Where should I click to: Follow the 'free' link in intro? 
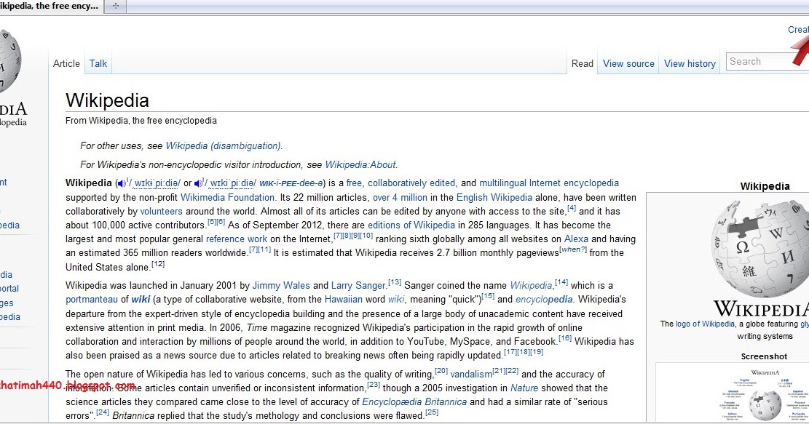click(354, 183)
